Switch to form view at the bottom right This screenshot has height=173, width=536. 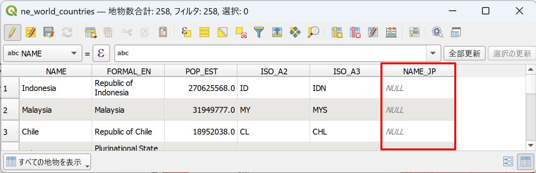(508, 161)
